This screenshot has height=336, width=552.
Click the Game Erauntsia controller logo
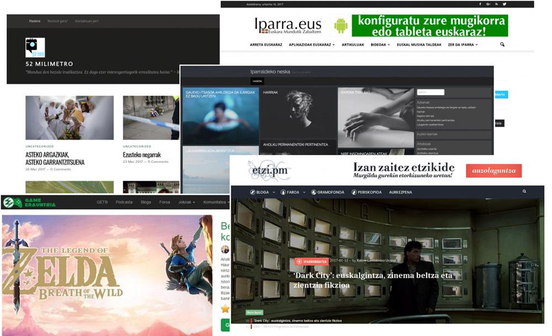(x=8, y=202)
